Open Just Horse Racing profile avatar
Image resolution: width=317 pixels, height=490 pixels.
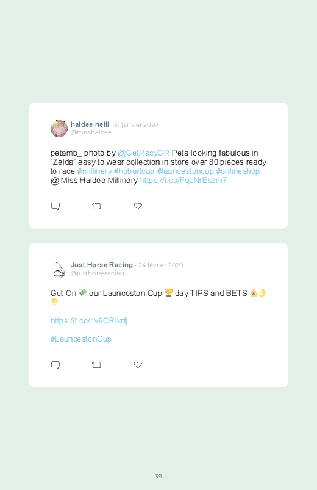[x=59, y=269]
